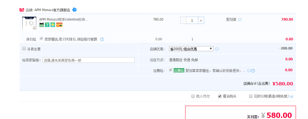Open the APM Monaco耳饰Valentine珍珠 product link
This screenshot has width=308, height=119.
click(64, 19)
